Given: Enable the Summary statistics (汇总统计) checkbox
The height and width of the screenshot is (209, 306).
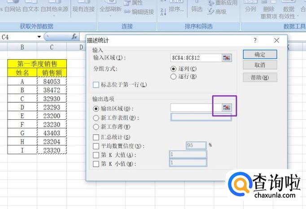Looking at the screenshot, I should [x=96, y=137].
